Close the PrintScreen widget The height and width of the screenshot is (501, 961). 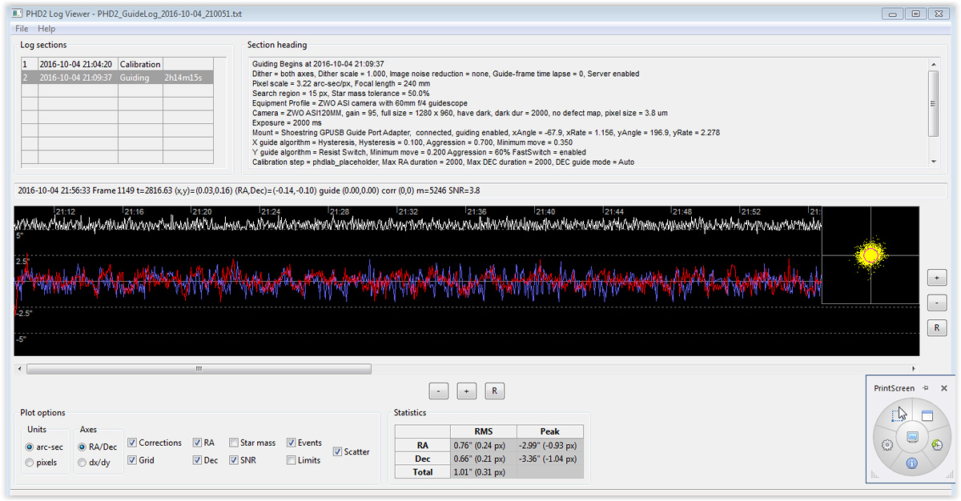tap(943, 388)
